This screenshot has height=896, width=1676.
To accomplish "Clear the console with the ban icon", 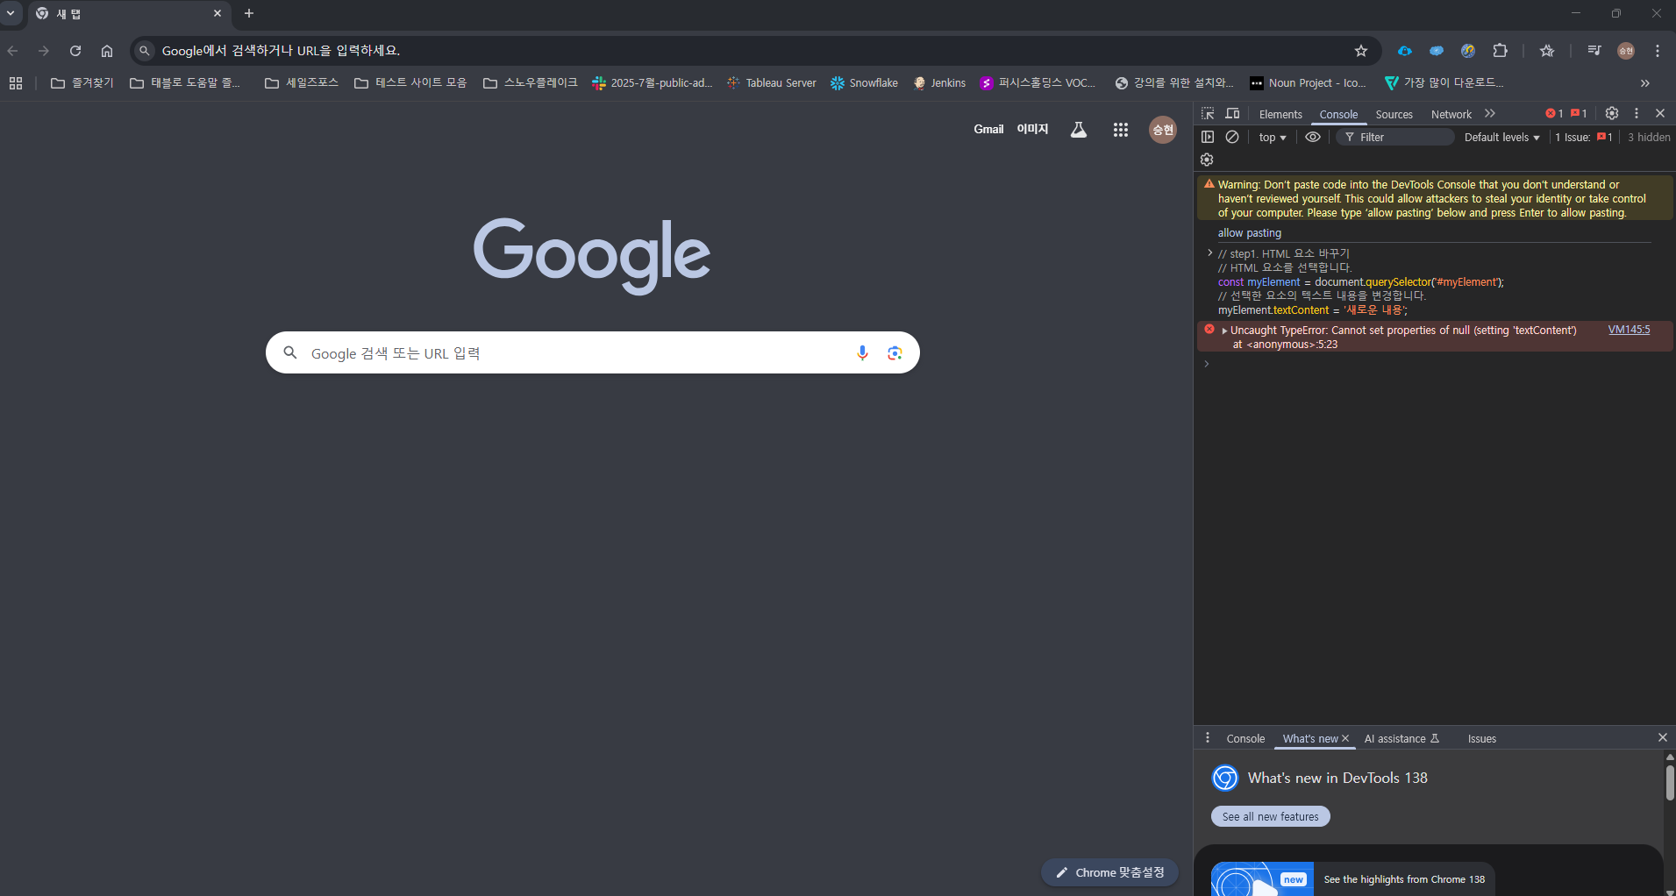I will point(1232,137).
